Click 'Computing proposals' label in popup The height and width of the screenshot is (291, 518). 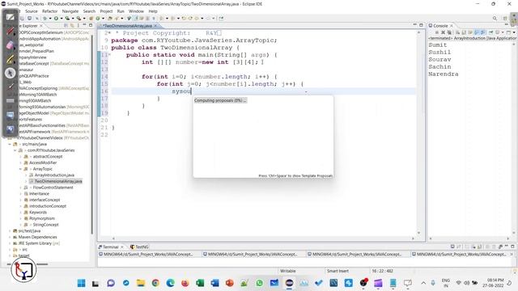[220, 100]
